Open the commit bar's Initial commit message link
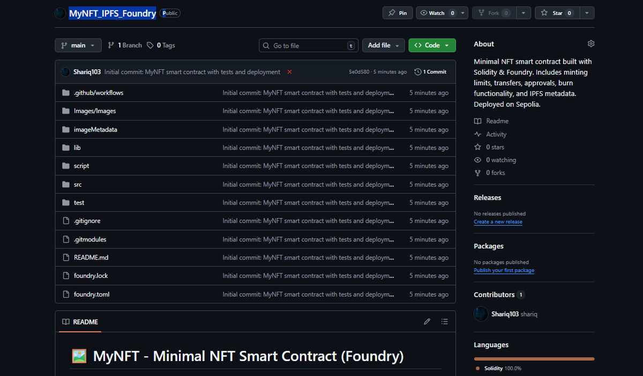Viewport: 643px width, 376px height. (192, 72)
